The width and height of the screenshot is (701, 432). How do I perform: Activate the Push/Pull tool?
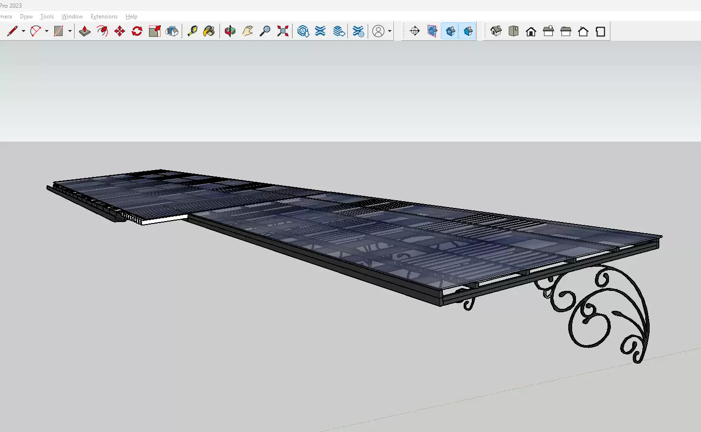pyautogui.click(x=85, y=32)
